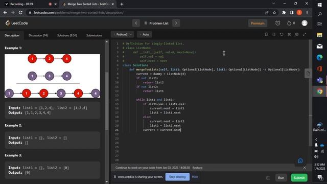Screen dimensions: 327x184
Task: Reset code to default with the revert icon
Action: (282, 34)
